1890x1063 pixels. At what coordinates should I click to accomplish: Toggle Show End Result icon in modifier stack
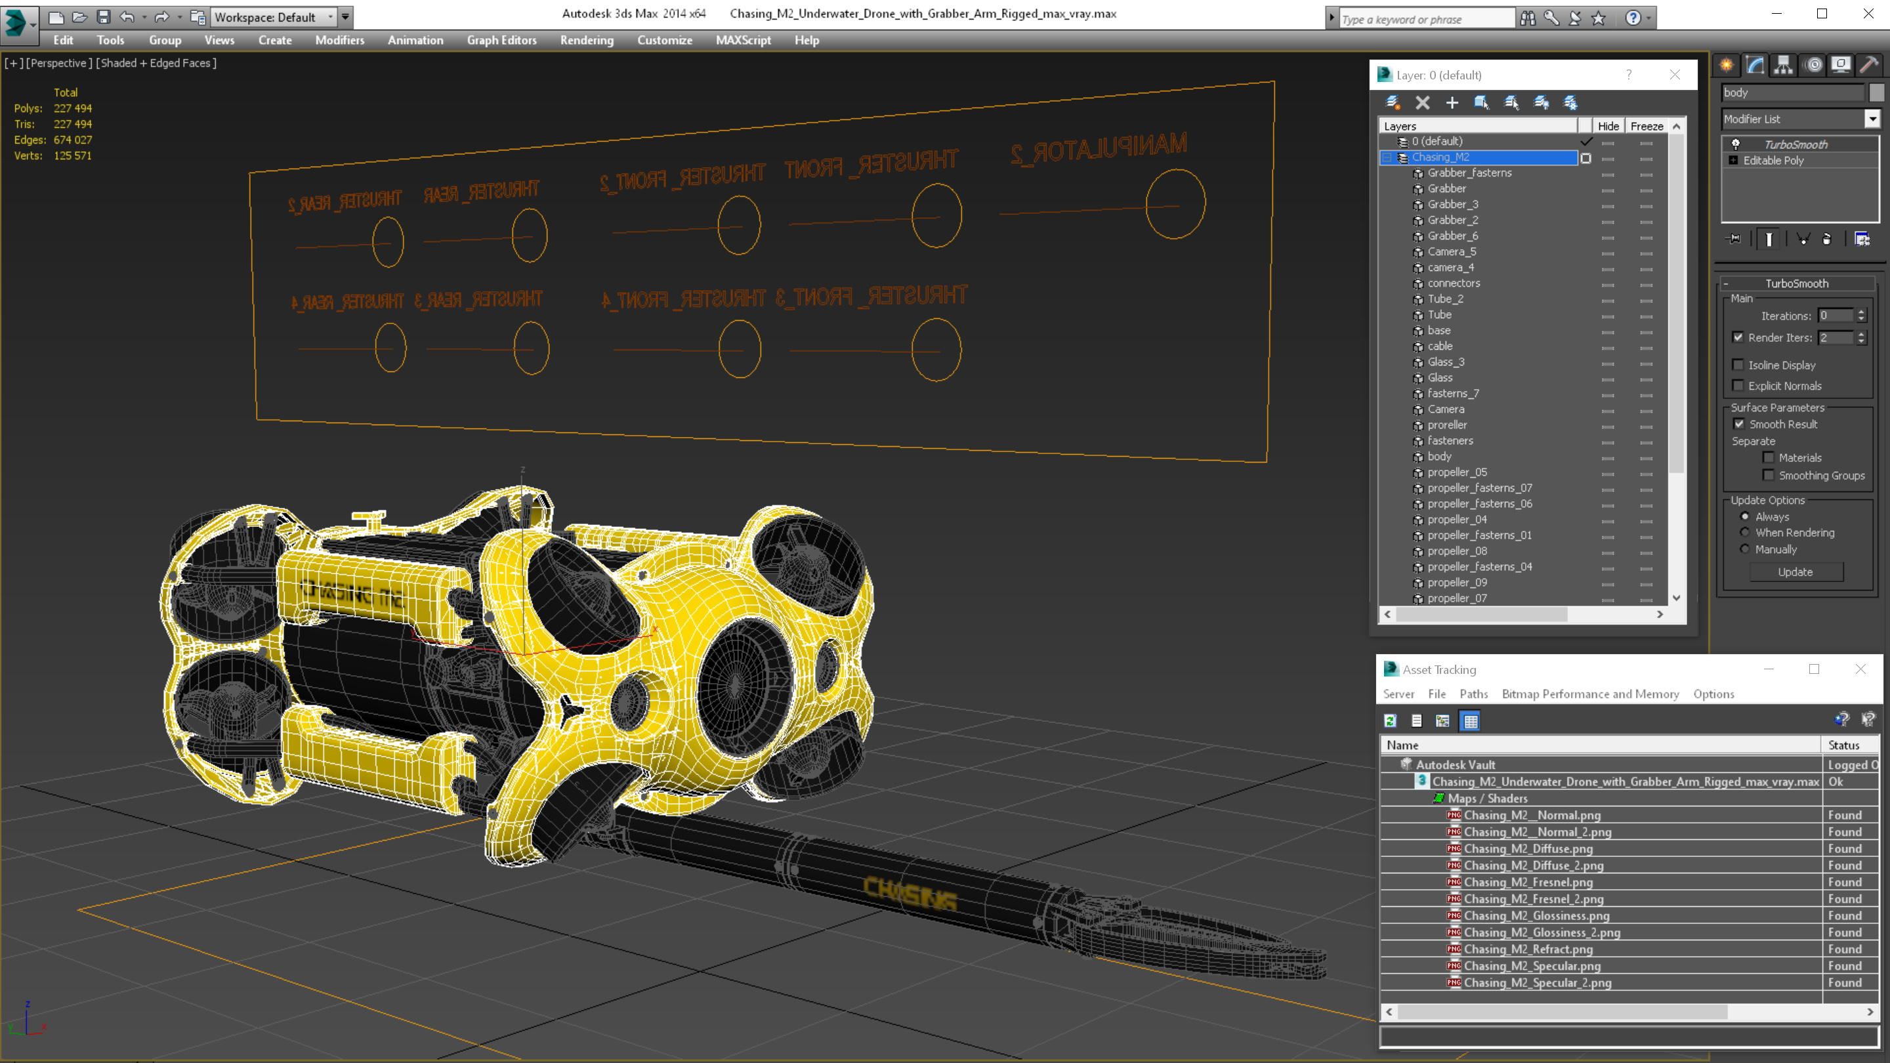pos(1768,239)
